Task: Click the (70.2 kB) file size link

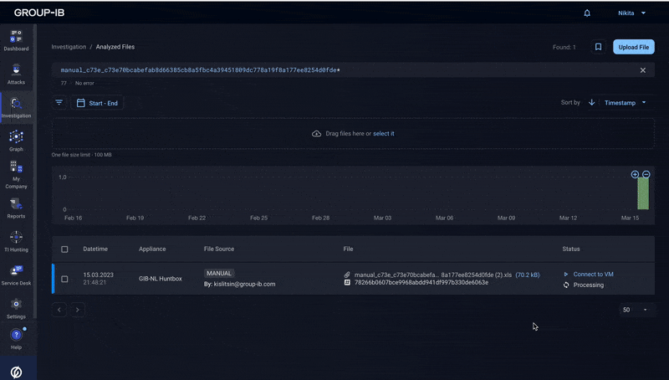Action: pyautogui.click(x=528, y=275)
